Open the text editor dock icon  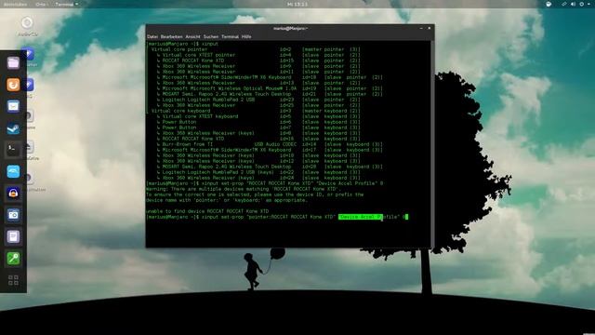[13, 237]
